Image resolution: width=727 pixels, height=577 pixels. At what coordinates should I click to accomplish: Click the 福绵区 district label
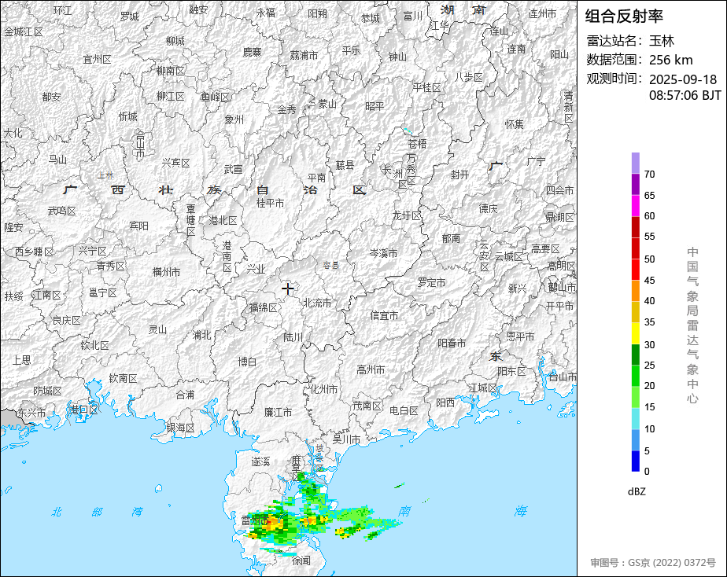point(264,308)
